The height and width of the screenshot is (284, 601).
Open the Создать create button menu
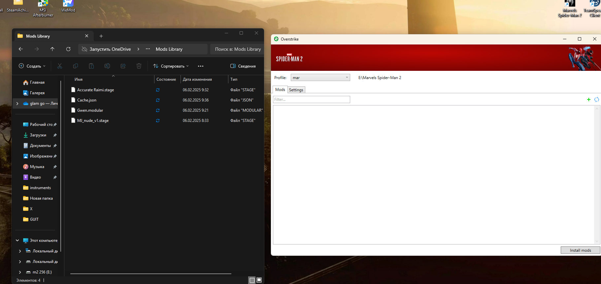pos(32,66)
